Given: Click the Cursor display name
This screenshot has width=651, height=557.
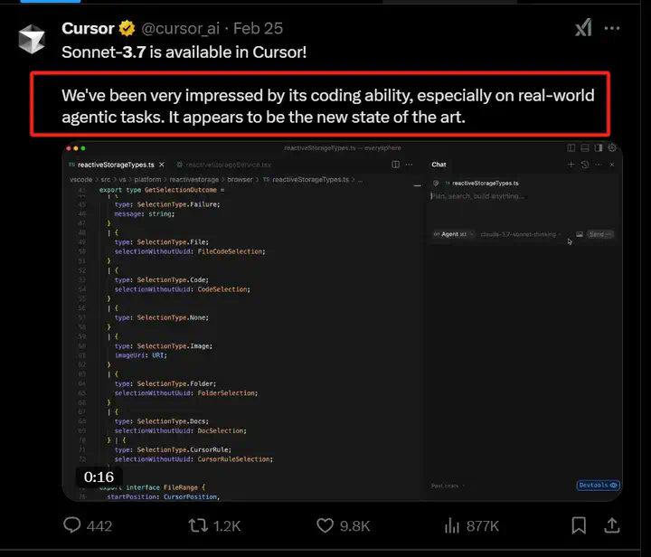Looking at the screenshot, I should pyautogui.click(x=88, y=28).
